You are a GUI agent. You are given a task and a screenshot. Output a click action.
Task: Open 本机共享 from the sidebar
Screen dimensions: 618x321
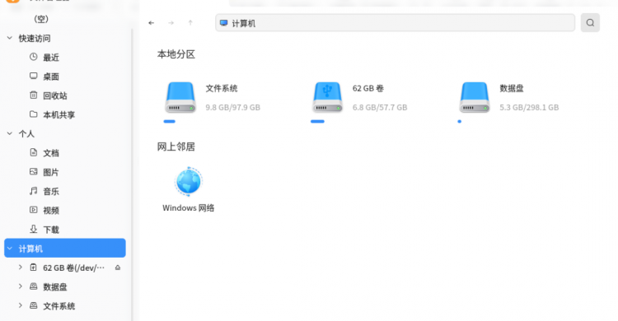[x=59, y=114]
